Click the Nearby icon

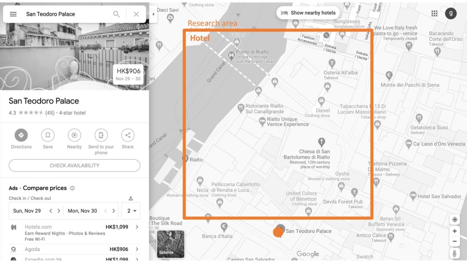[x=74, y=135]
